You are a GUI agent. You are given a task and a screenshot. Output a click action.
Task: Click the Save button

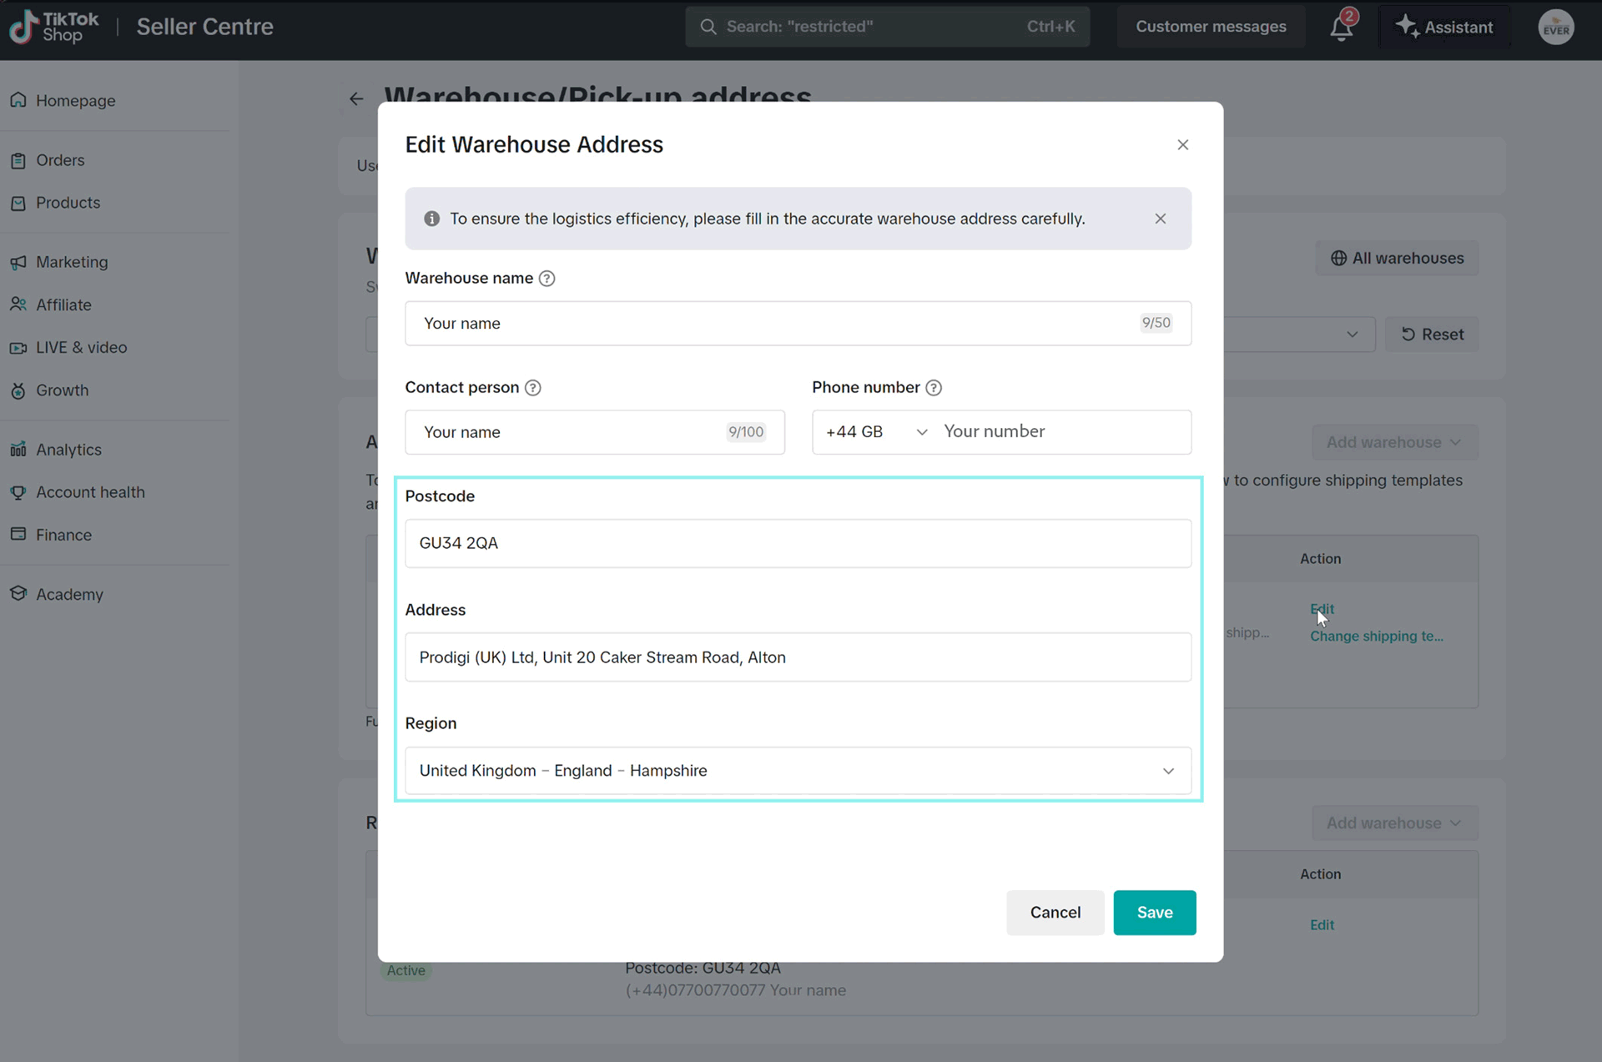click(1154, 913)
